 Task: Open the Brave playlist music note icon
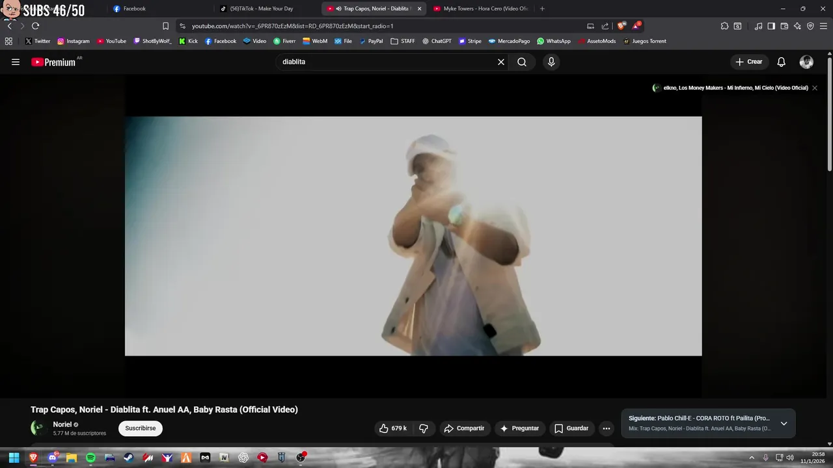(758, 26)
